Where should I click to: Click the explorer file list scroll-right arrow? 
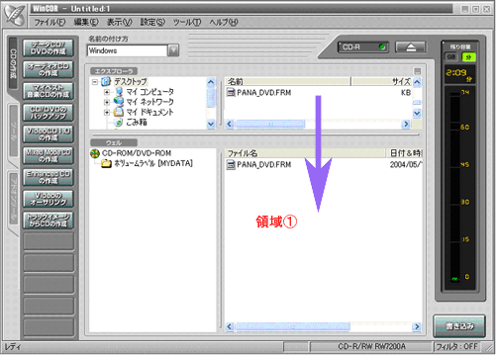[x=406, y=124]
